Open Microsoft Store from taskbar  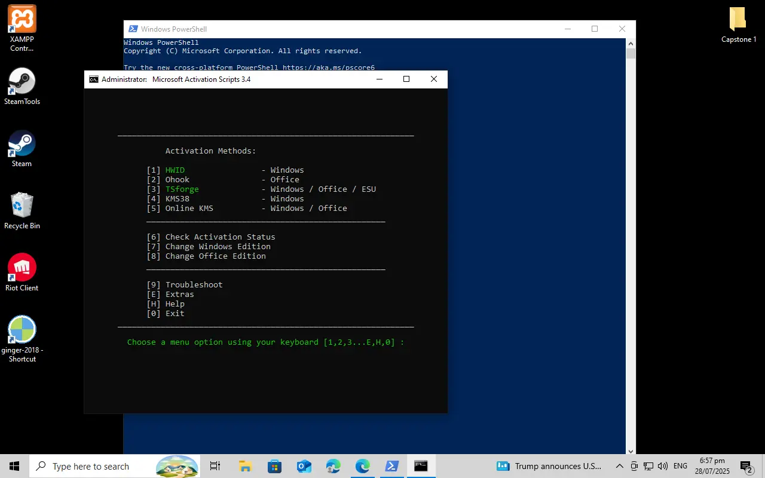click(274, 466)
